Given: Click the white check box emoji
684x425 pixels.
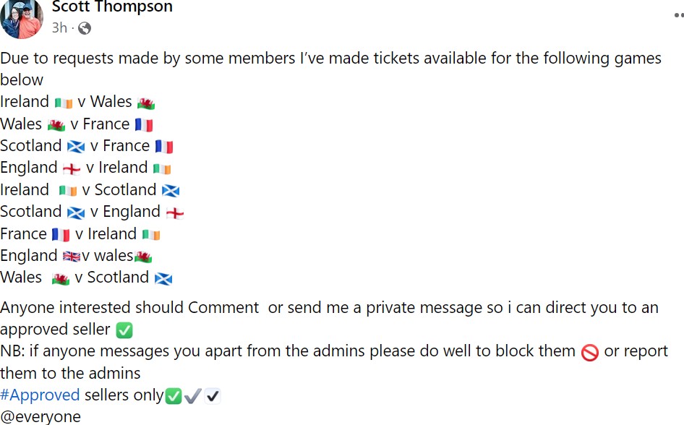Looking at the screenshot, I should click(212, 396).
